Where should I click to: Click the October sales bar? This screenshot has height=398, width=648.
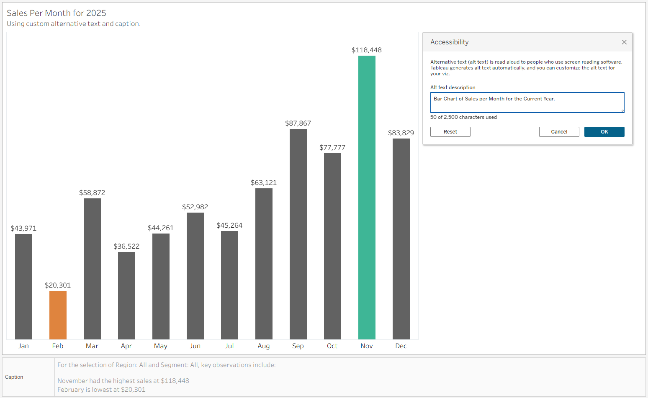(x=332, y=246)
